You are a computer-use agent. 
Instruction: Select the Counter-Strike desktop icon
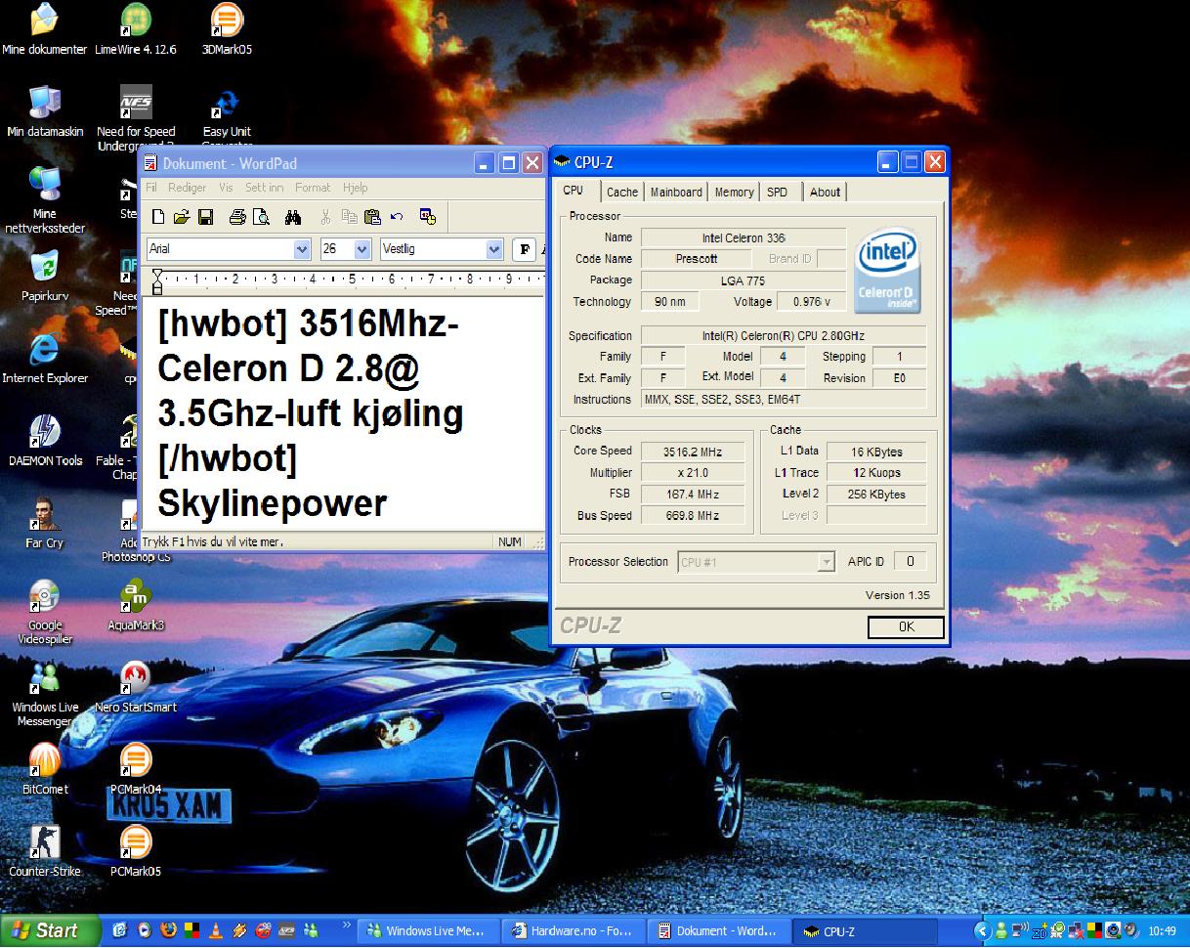click(x=45, y=851)
